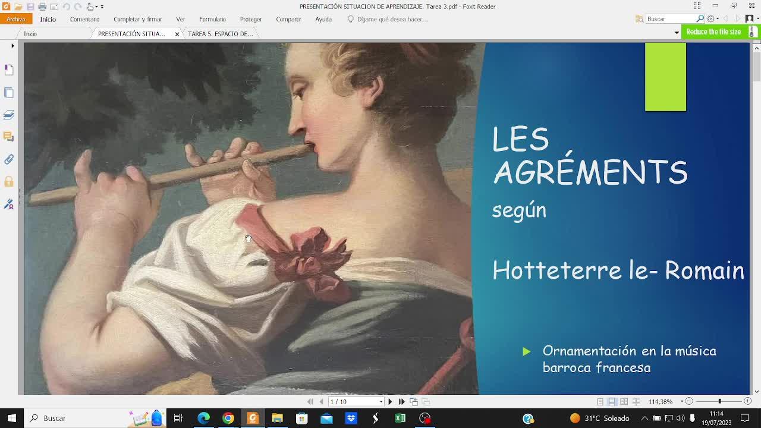Open Dropbox from the taskbar
The width and height of the screenshot is (761, 428).
point(351,418)
